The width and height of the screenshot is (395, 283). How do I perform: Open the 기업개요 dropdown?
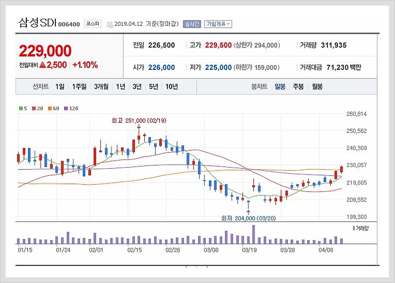click(x=218, y=24)
